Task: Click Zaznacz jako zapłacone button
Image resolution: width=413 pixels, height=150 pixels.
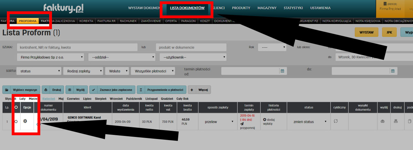Action: 112,90
